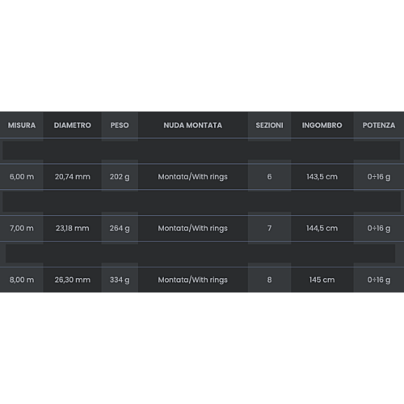
Task: Select the NUDA MONTATA header cell
Action: click(x=193, y=125)
